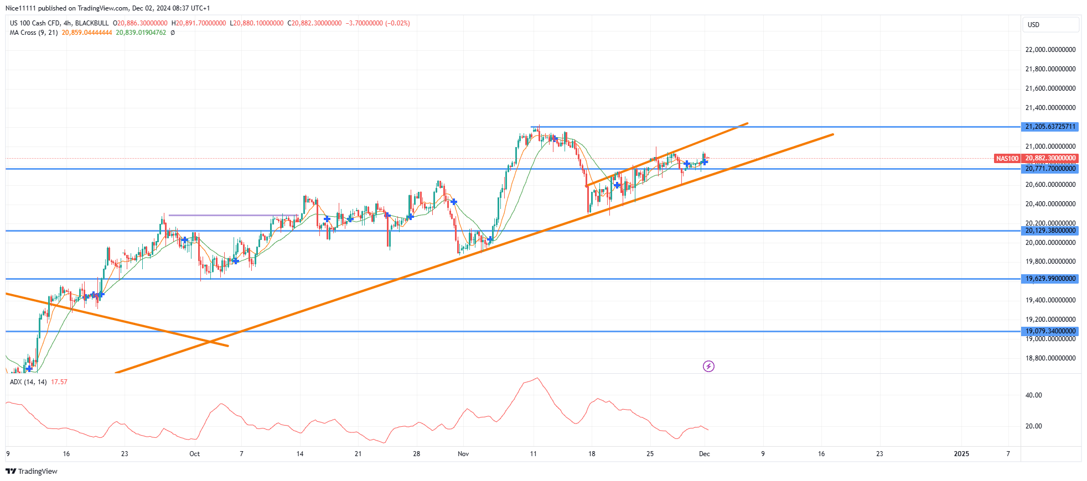Click the NAS100 symbol tag
Screen dimensions: 1087x481
pos(1007,159)
